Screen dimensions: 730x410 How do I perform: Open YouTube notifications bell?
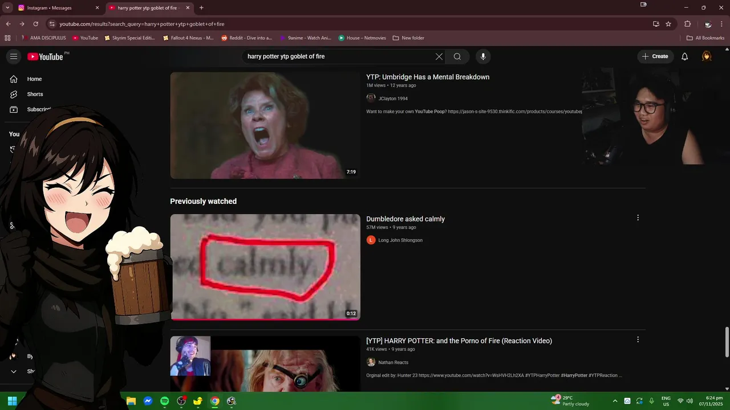[685, 56]
